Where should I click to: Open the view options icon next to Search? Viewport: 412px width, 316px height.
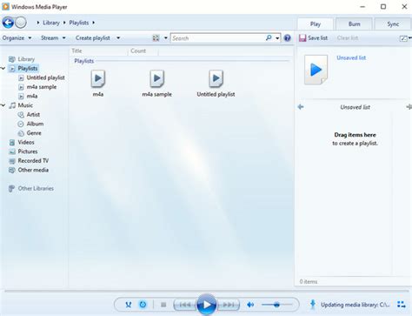coord(156,38)
